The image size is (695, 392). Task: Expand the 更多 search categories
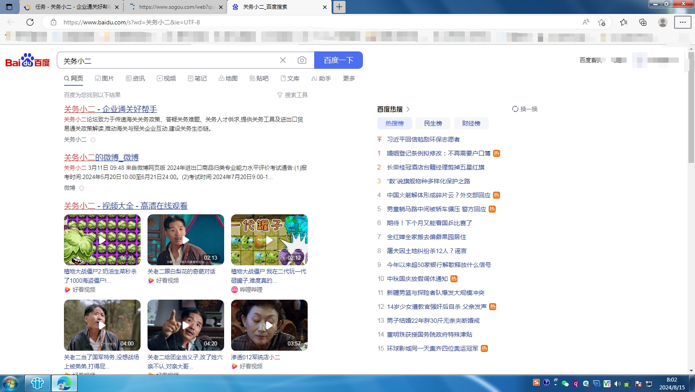349,78
